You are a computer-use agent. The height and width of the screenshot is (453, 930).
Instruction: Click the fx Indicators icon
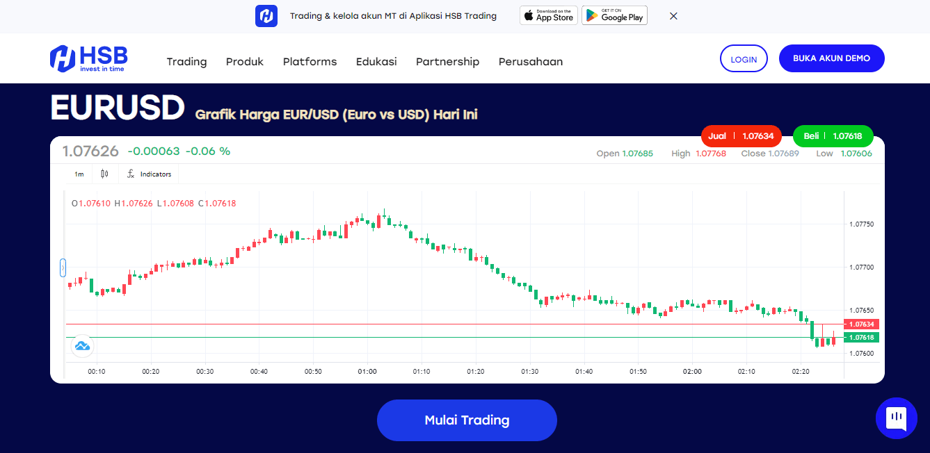click(x=148, y=174)
